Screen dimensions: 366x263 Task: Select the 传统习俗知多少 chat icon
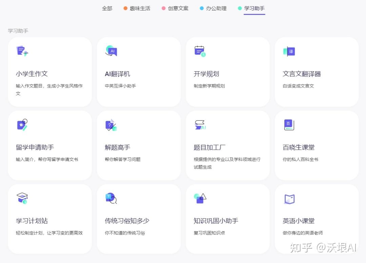[x=111, y=198]
